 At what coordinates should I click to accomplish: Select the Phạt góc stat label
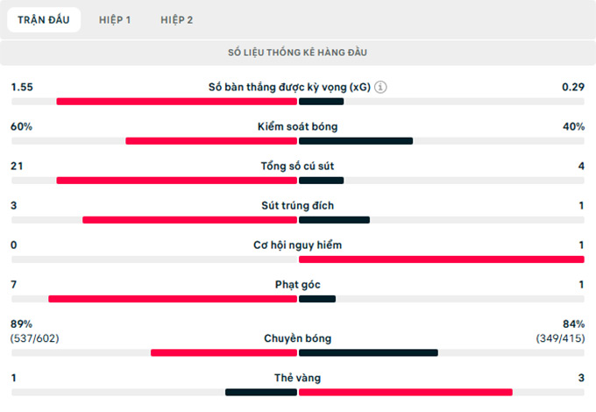pos(298,284)
